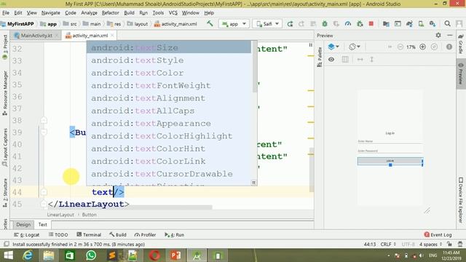Open the SDK Manager icon

(x=433, y=24)
